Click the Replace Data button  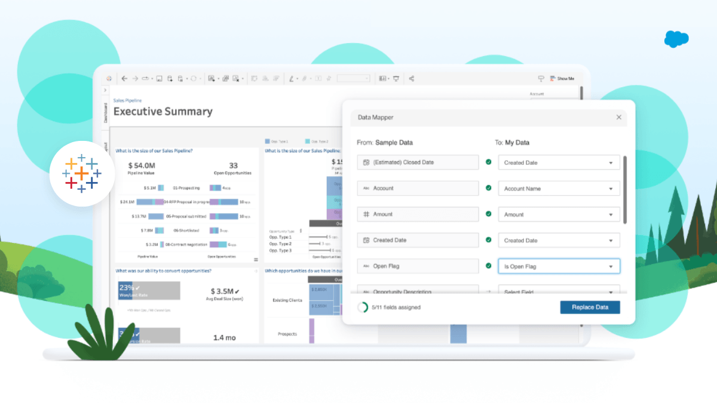coord(590,307)
